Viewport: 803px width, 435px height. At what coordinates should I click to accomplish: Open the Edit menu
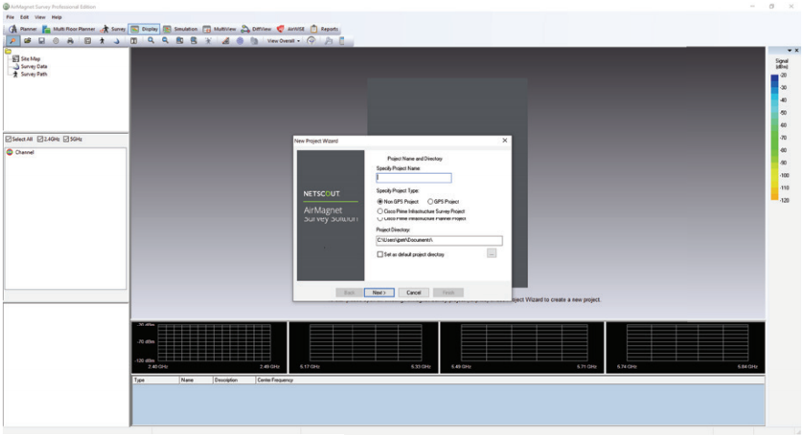(x=24, y=17)
